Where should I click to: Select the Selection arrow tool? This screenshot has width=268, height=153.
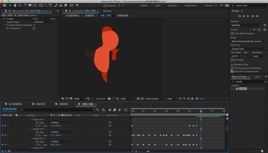click(x=10, y=5)
